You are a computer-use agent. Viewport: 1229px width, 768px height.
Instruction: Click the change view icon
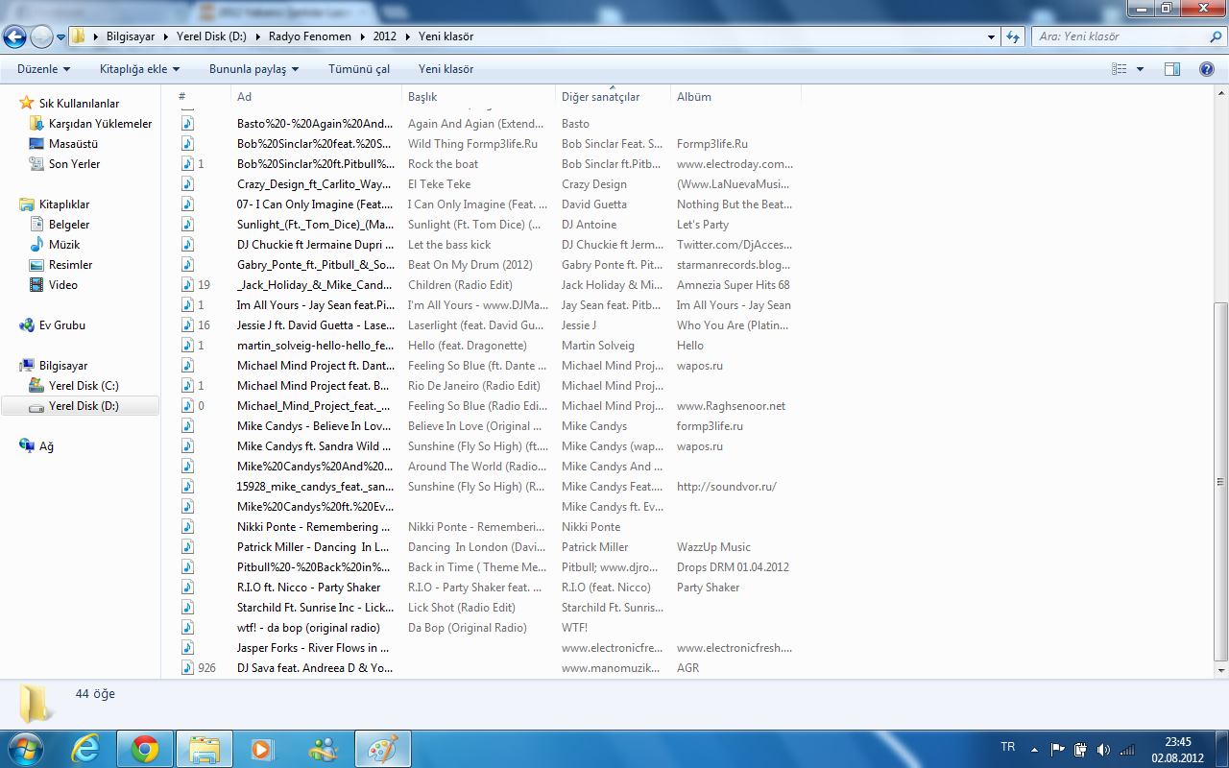pos(1119,69)
